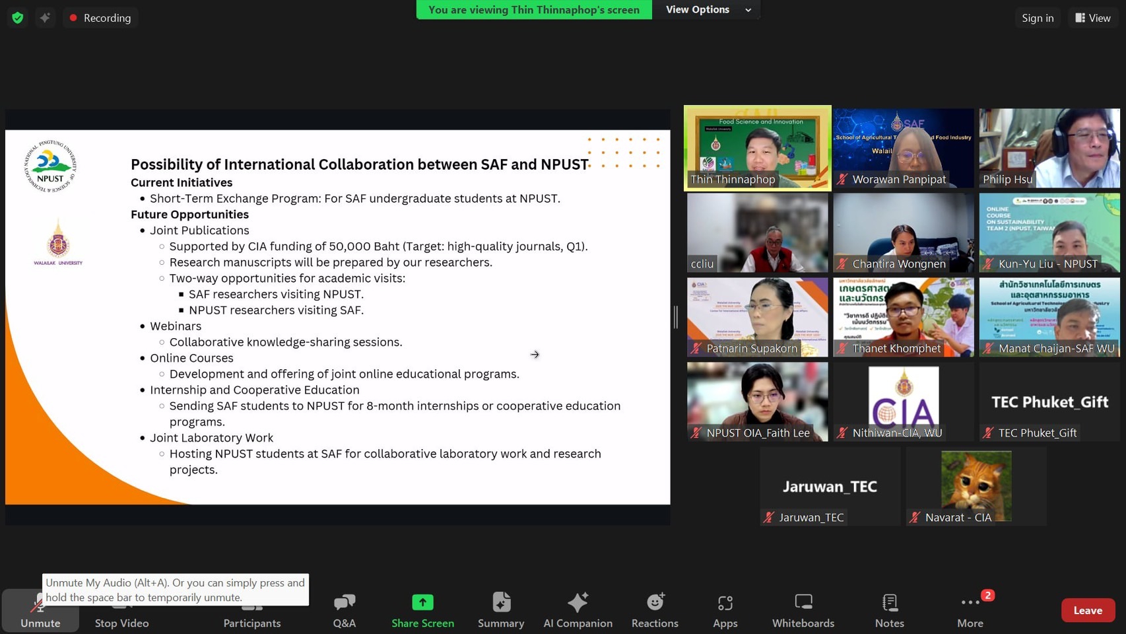Unmute my audio
The height and width of the screenshot is (634, 1126).
pyautogui.click(x=40, y=611)
